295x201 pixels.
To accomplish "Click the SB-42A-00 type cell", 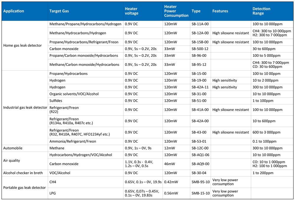I will (x=200, y=121).
